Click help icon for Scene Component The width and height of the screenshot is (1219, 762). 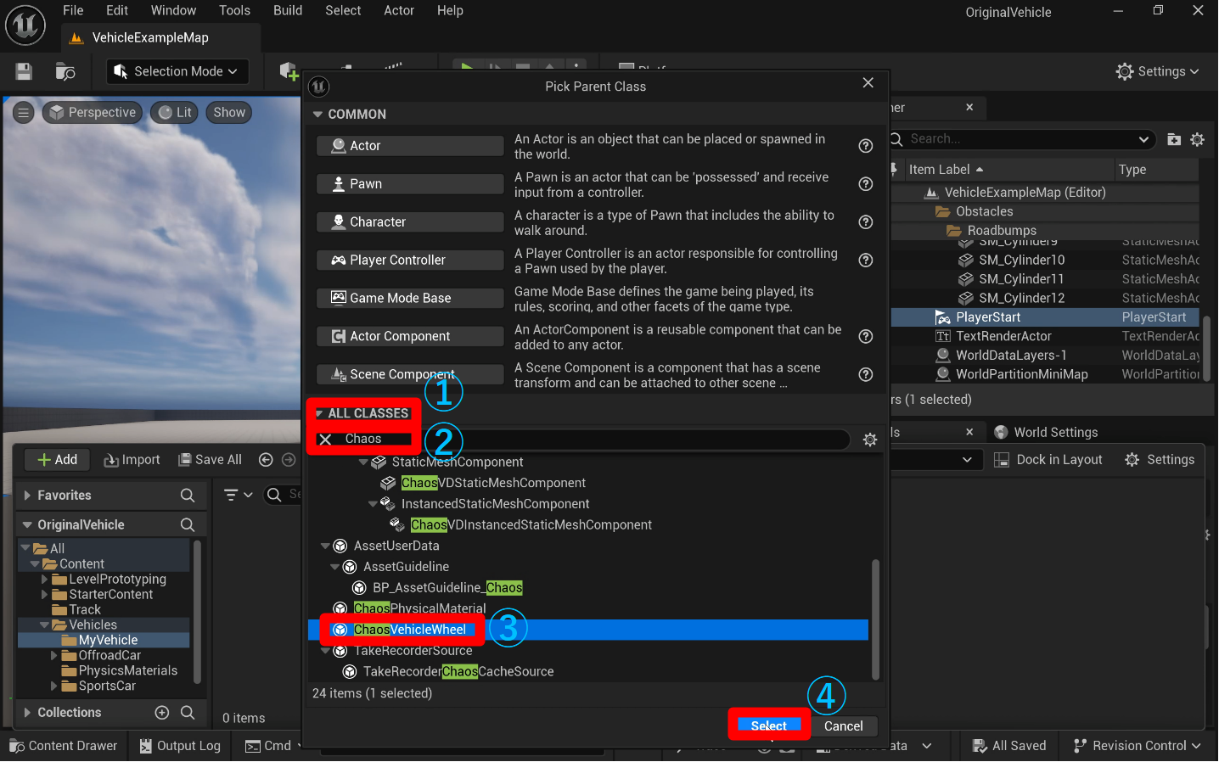point(866,375)
